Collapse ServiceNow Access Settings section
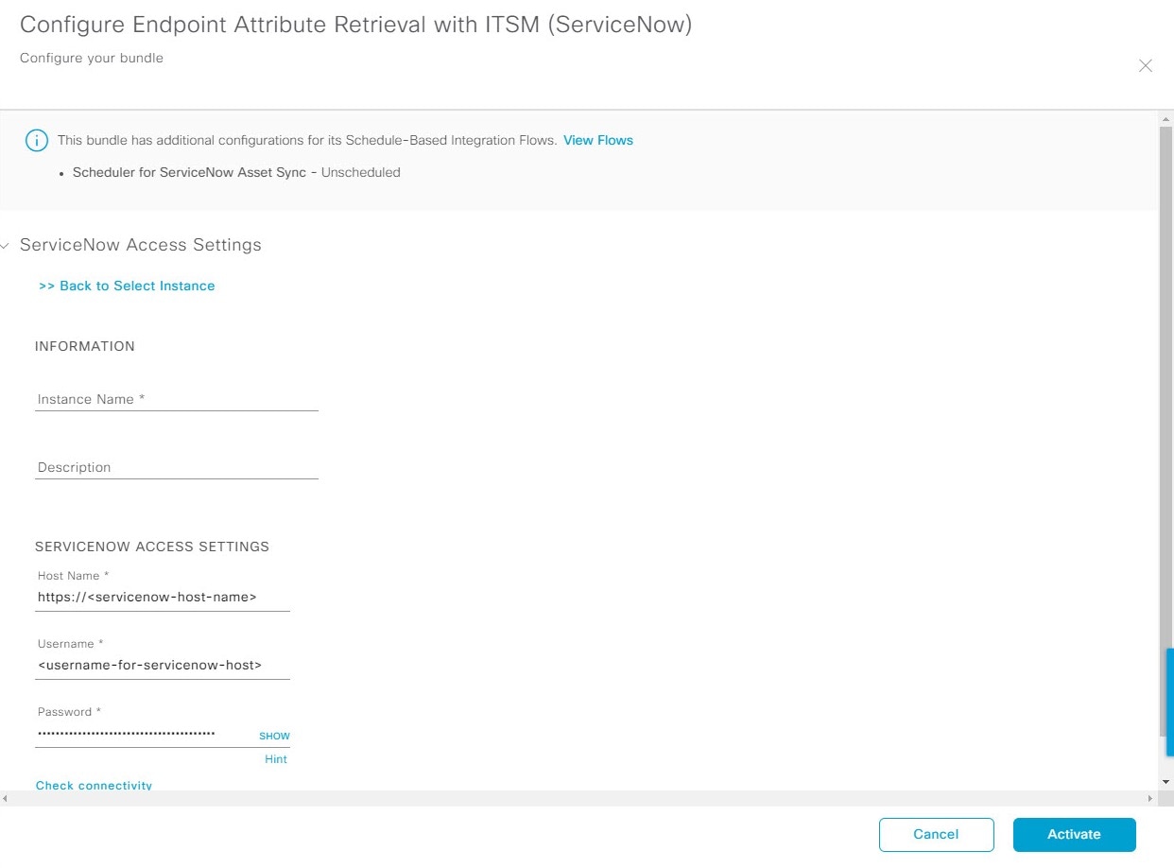Image resolution: width=1174 pixels, height=868 pixels. (6, 246)
